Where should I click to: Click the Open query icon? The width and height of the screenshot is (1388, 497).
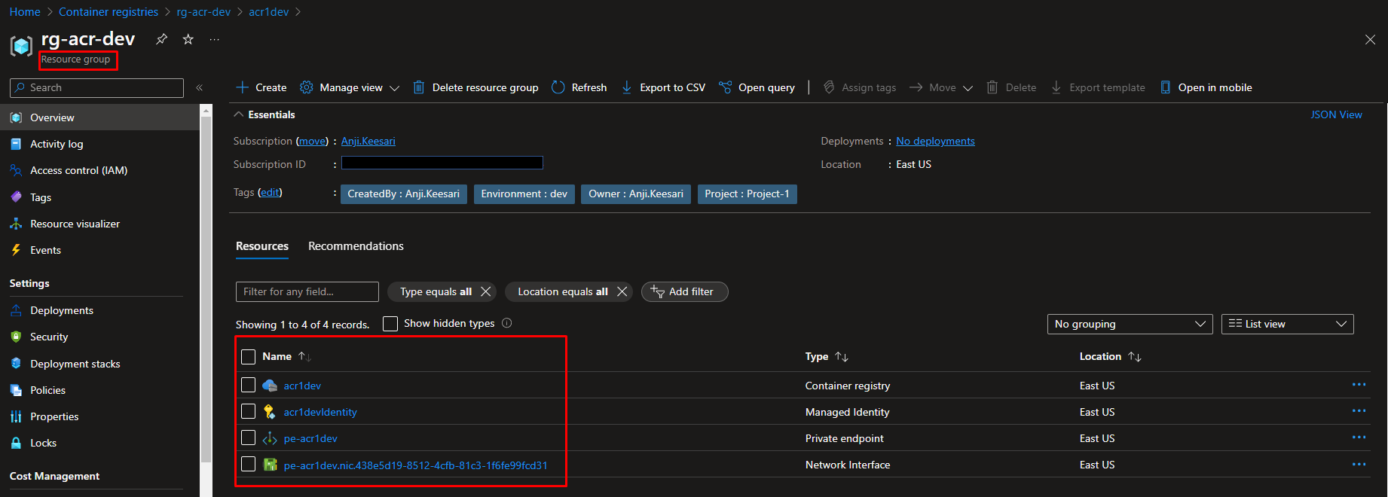[x=725, y=87]
